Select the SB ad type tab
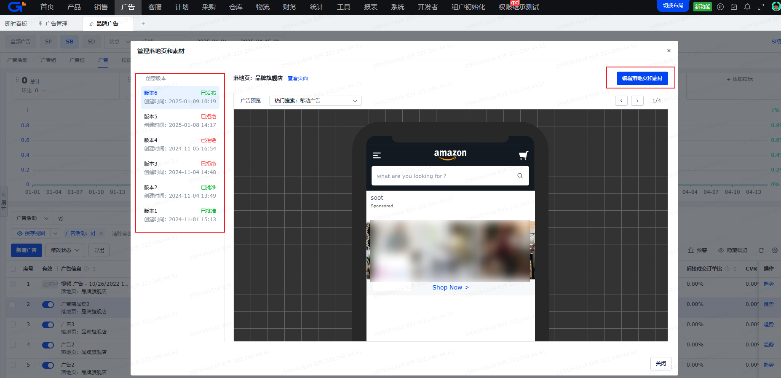Image resolution: width=781 pixels, height=378 pixels. tap(70, 42)
